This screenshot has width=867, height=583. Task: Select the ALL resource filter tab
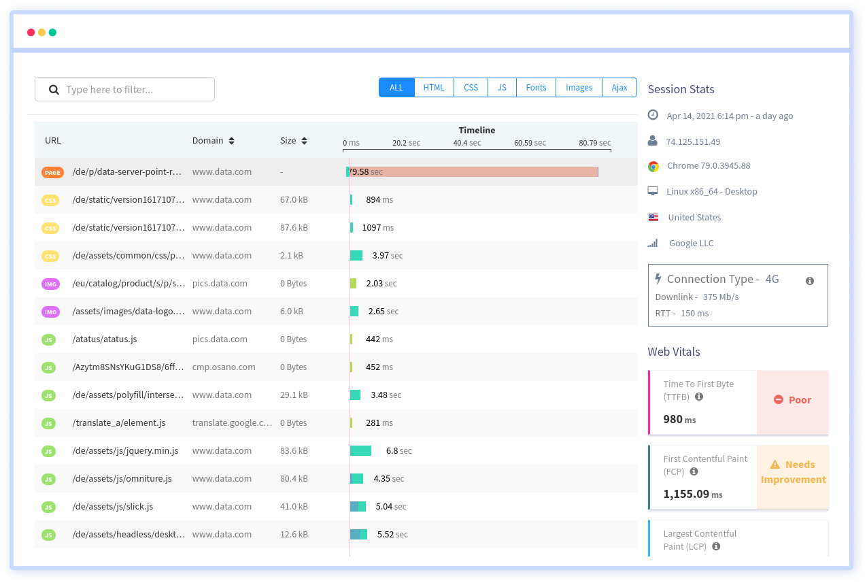396,88
